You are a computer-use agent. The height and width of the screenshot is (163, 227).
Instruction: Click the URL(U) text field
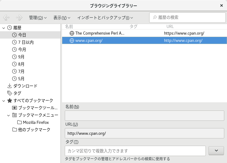click(144, 133)
